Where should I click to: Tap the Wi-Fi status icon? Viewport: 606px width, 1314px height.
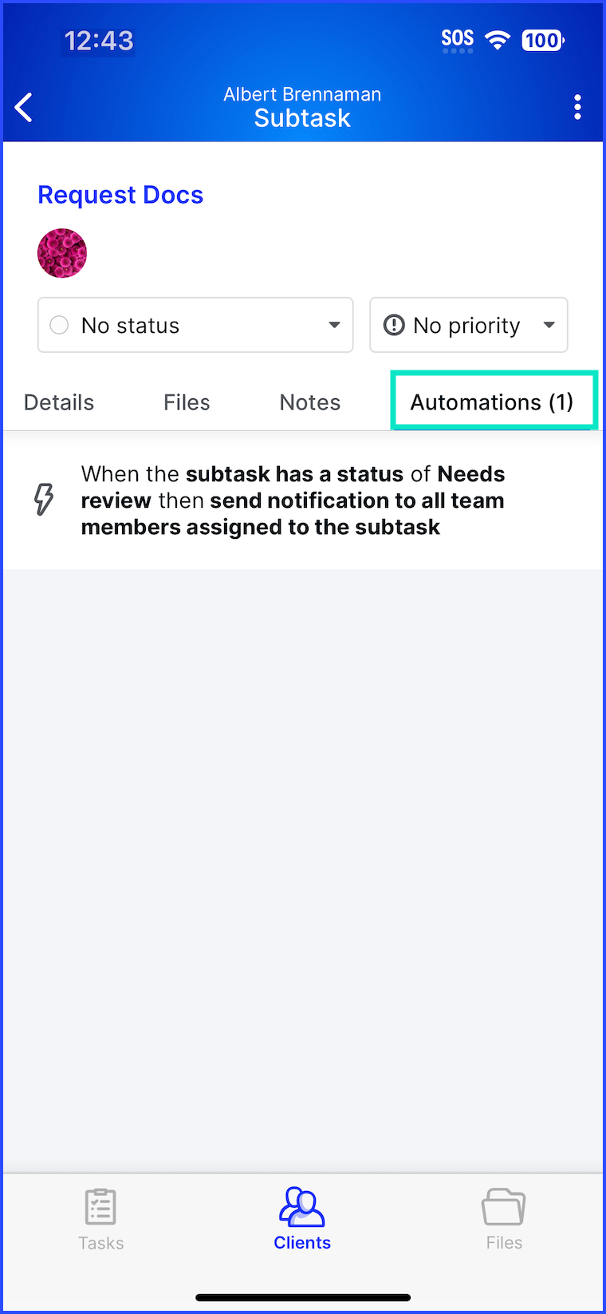pos(498,40)
